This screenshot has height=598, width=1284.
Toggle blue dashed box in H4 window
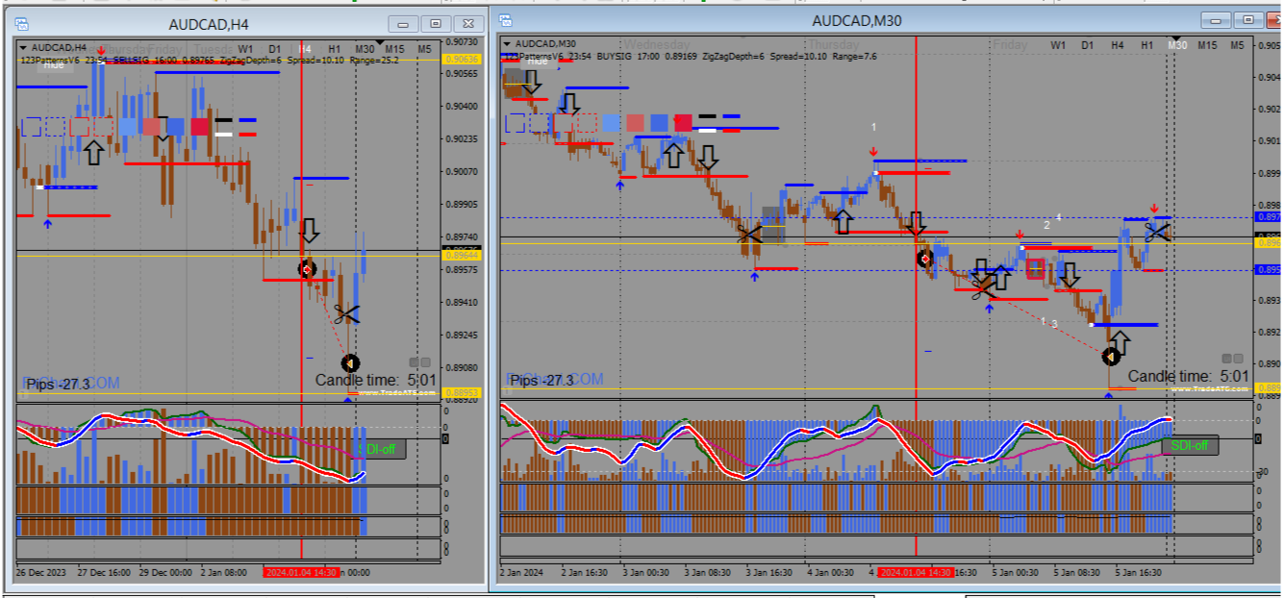coord(33,126)
